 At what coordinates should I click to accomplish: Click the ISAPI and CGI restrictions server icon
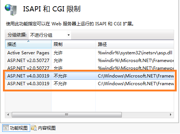pyautogui.click(x=11, y=10)
